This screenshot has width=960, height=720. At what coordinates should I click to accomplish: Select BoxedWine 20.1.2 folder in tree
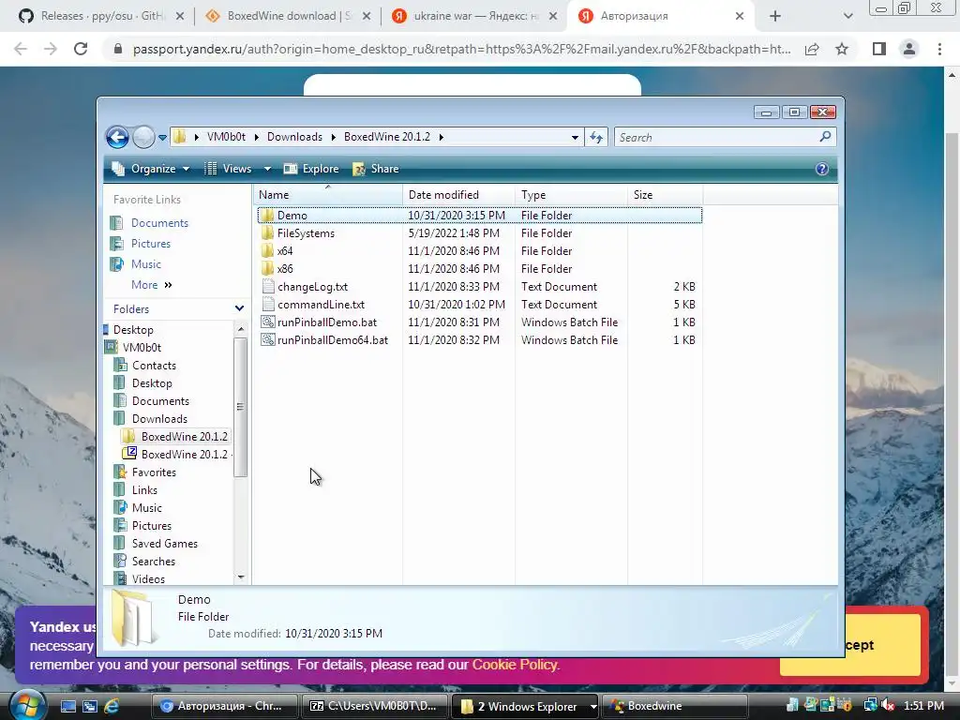184,437
